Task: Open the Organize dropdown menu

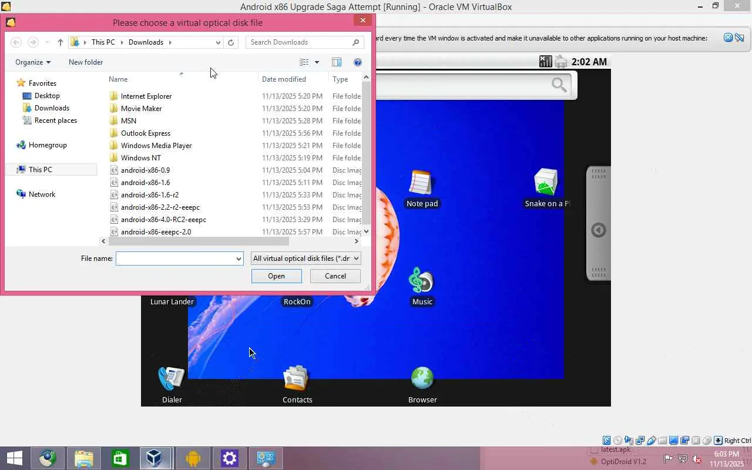Action: pos(33,62)
